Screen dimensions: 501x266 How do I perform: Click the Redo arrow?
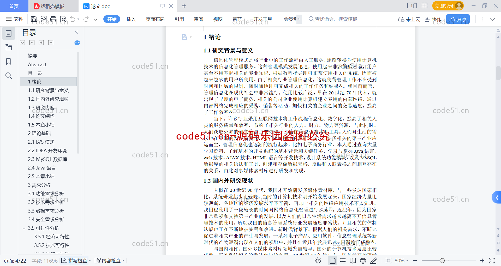tap(86, 19)
